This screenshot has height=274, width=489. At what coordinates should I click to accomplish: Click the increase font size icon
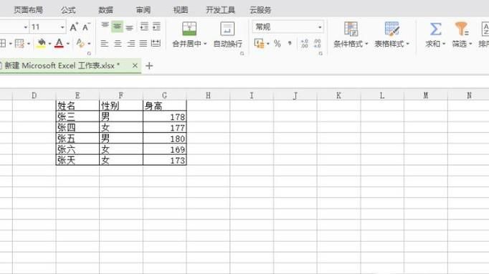click(74, 27)
